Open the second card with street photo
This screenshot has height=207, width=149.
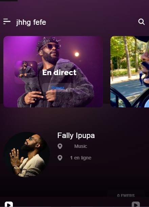[130, 72]
